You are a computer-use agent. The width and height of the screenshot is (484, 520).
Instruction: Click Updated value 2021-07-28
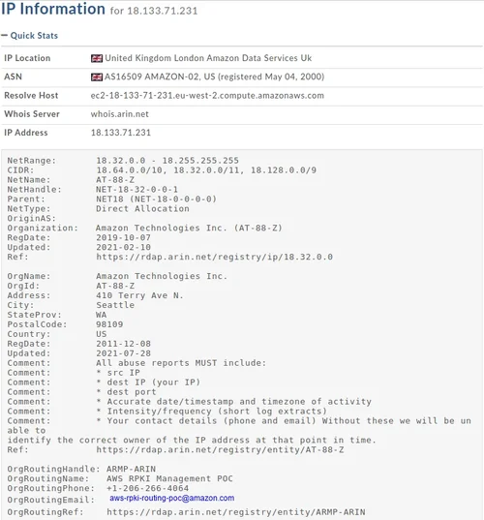pyautogui.click(x=123, y=353)
